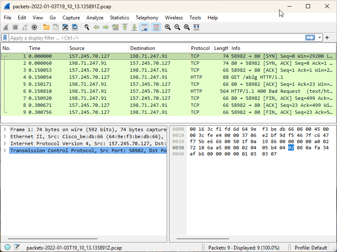Sort by the Length column header
The image size is (337, 252).
(x=221, y=48)
